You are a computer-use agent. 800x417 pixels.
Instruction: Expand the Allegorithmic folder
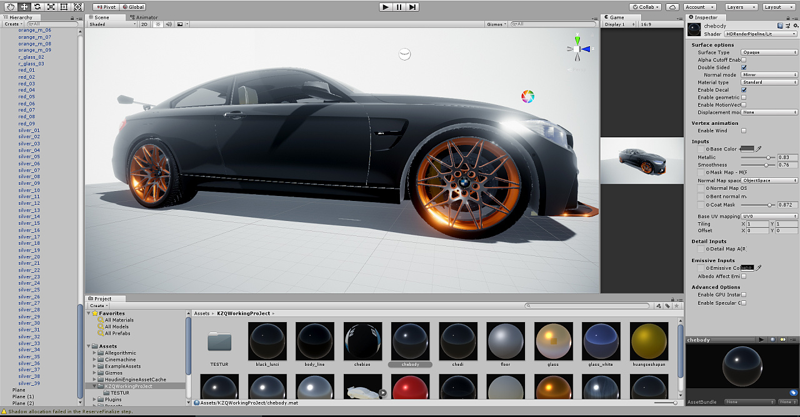click(x=94, y=353)
